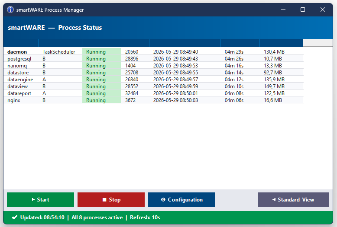
Task: Click the 04m 08s uptime value
Action: (x=234, y=93)
